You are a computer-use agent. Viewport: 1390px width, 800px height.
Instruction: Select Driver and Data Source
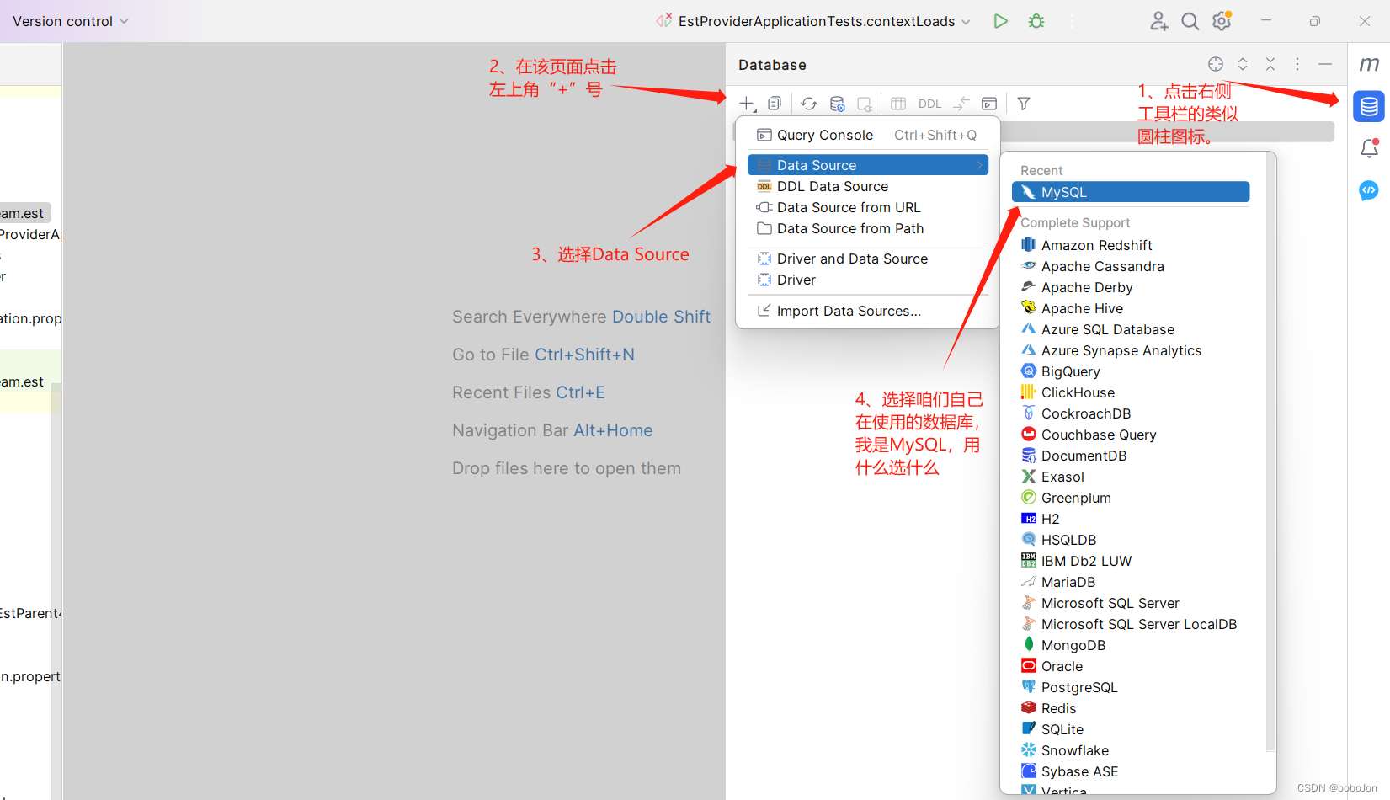click(x=867, y=259)
